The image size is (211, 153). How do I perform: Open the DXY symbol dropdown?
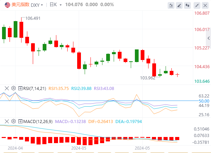(37, 5)
